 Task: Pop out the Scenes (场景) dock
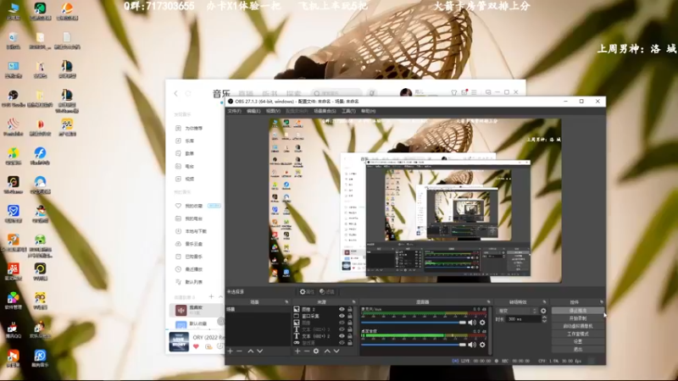286,302
